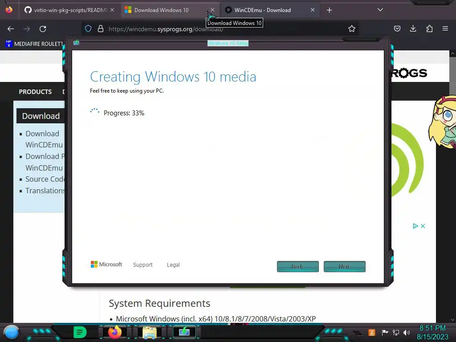Open Firefox hamburger menu
The image size is (456, 342).
445,28
